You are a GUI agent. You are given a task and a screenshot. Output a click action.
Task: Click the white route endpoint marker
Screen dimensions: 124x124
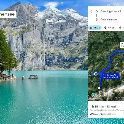(x=99, y=88)
